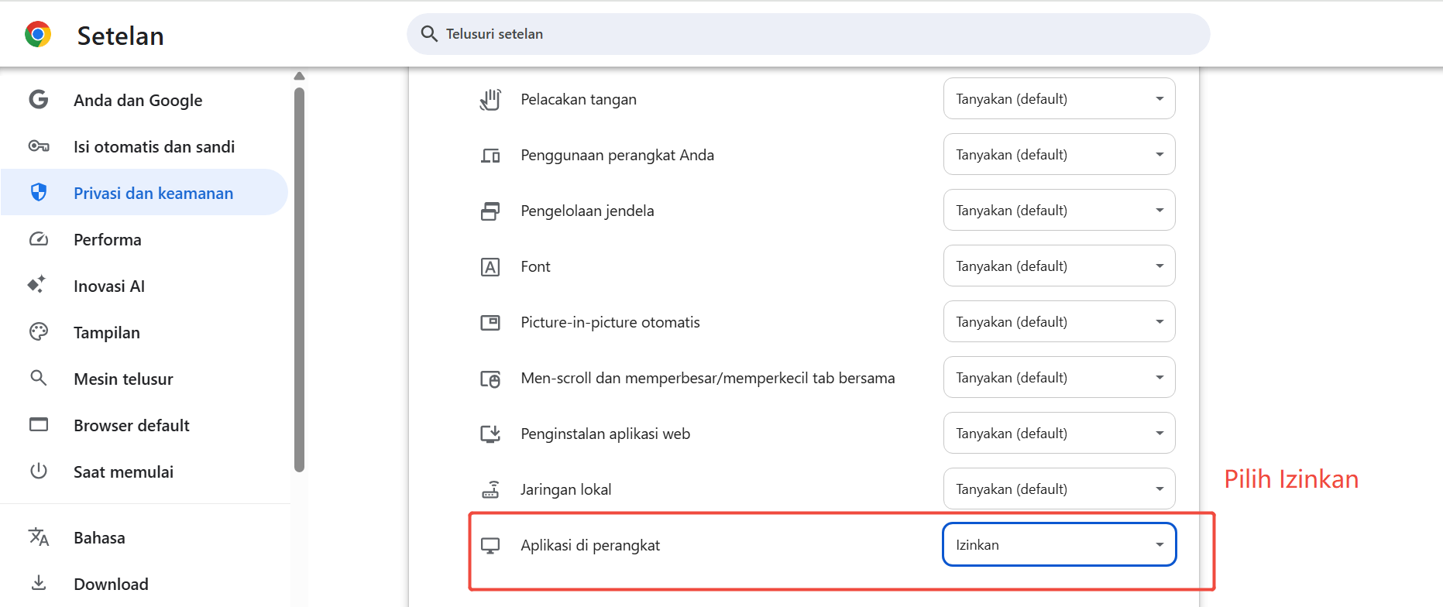The image size is (1443, 607).
Task: Click the search magnifier icon in settings bar
Action: pos(429,34)
